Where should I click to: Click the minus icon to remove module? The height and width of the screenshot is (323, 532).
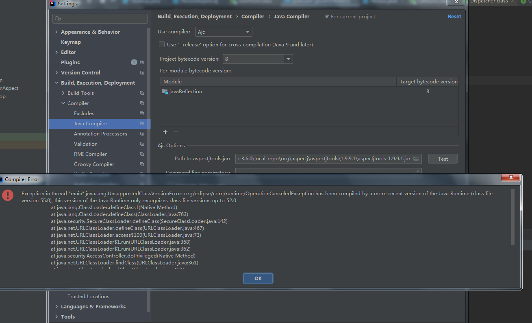click(x=176, y=132)
